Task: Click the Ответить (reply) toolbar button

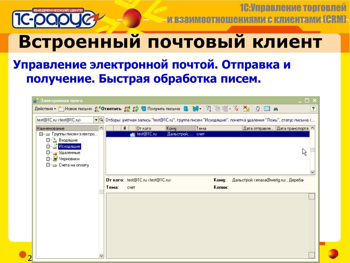Action: 108,109
